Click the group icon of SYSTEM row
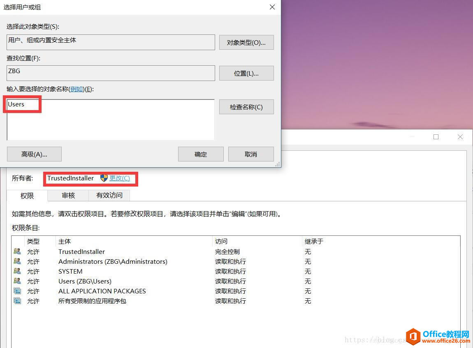This screenshot has height=348, width=473. pyautogui.click(x=17, y=271)
